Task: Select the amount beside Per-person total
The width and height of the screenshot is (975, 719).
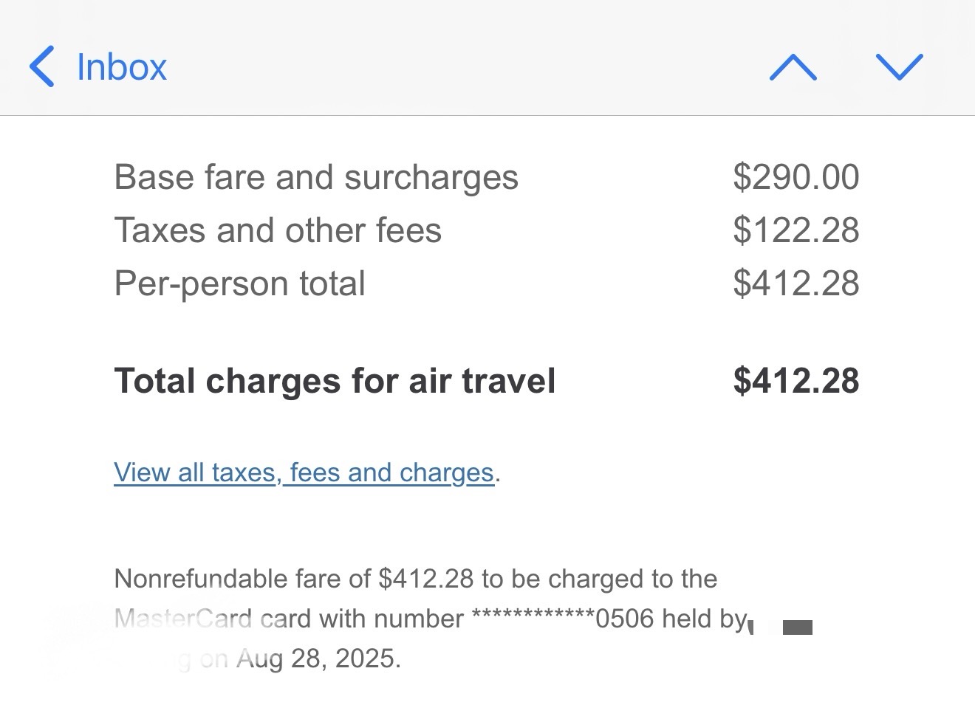Action: 796,284
